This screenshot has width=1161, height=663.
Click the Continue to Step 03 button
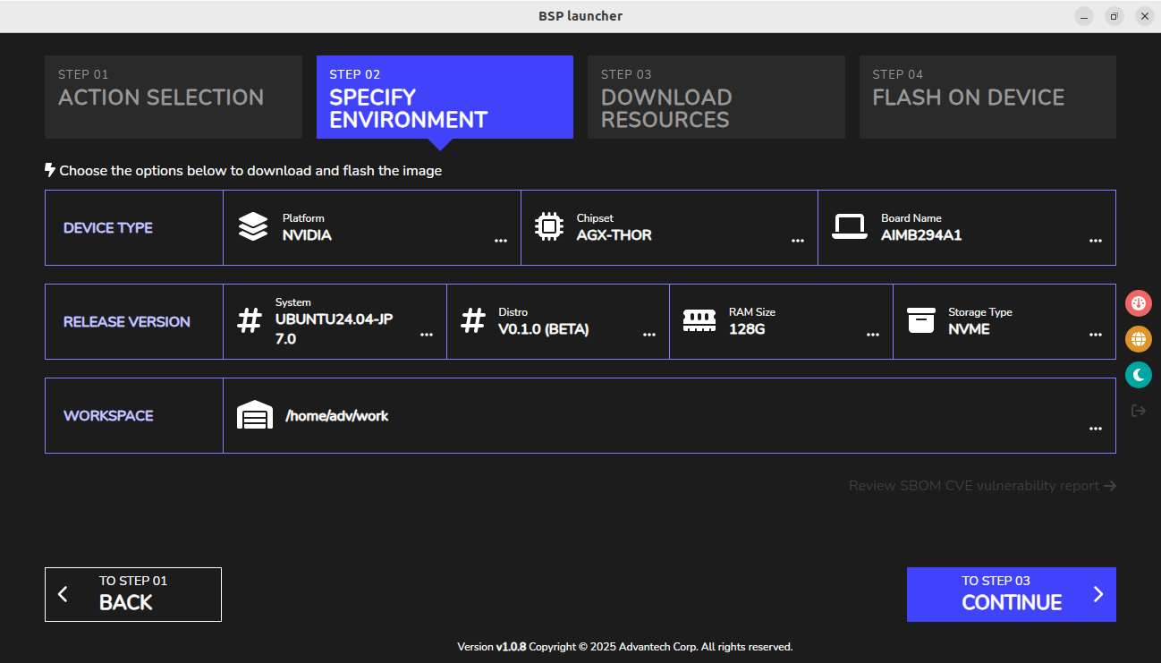pyautogui.click(x=1011, y=594)
